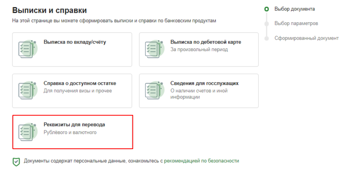
Task: Click the document icon for Выписка по вкладу/счёту
Action: click(27, 49)
